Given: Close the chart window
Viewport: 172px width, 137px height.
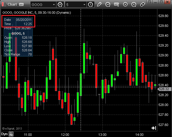Looking at the screenshot, I should [x=168, y=2].
